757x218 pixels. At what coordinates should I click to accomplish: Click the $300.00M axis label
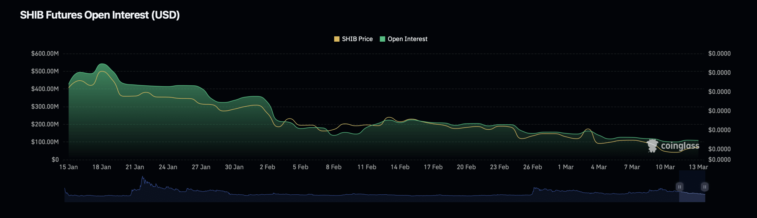[45, 106]
